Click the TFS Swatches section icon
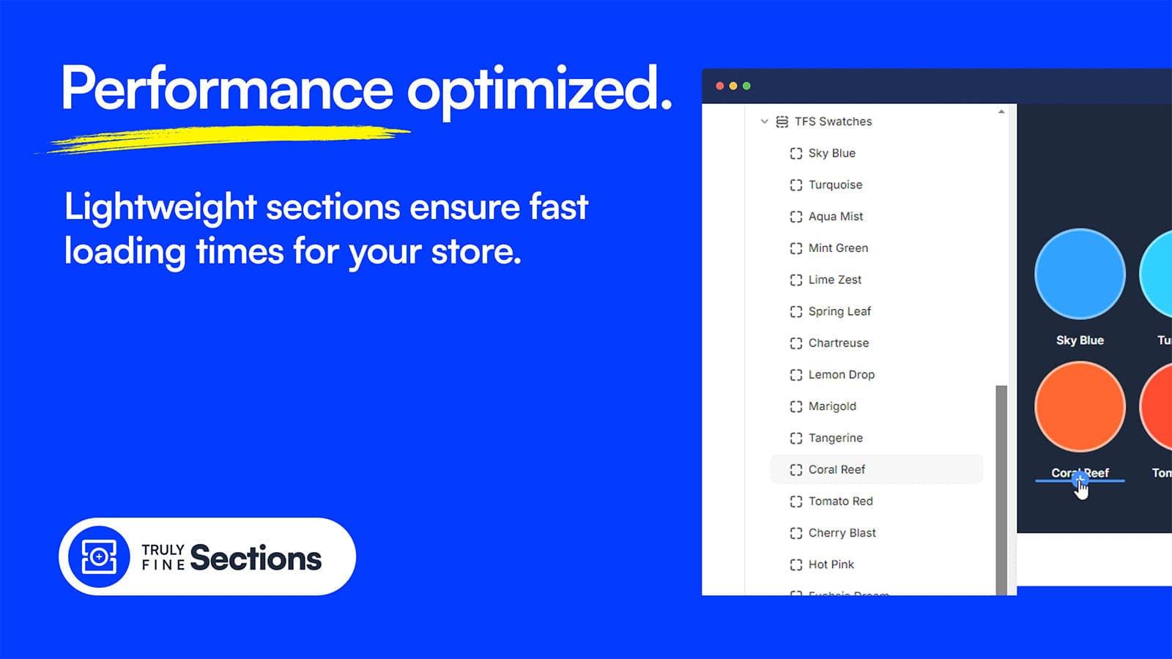Image resolution: width=1172 pixels, height=659 pixels. point(782,122)
